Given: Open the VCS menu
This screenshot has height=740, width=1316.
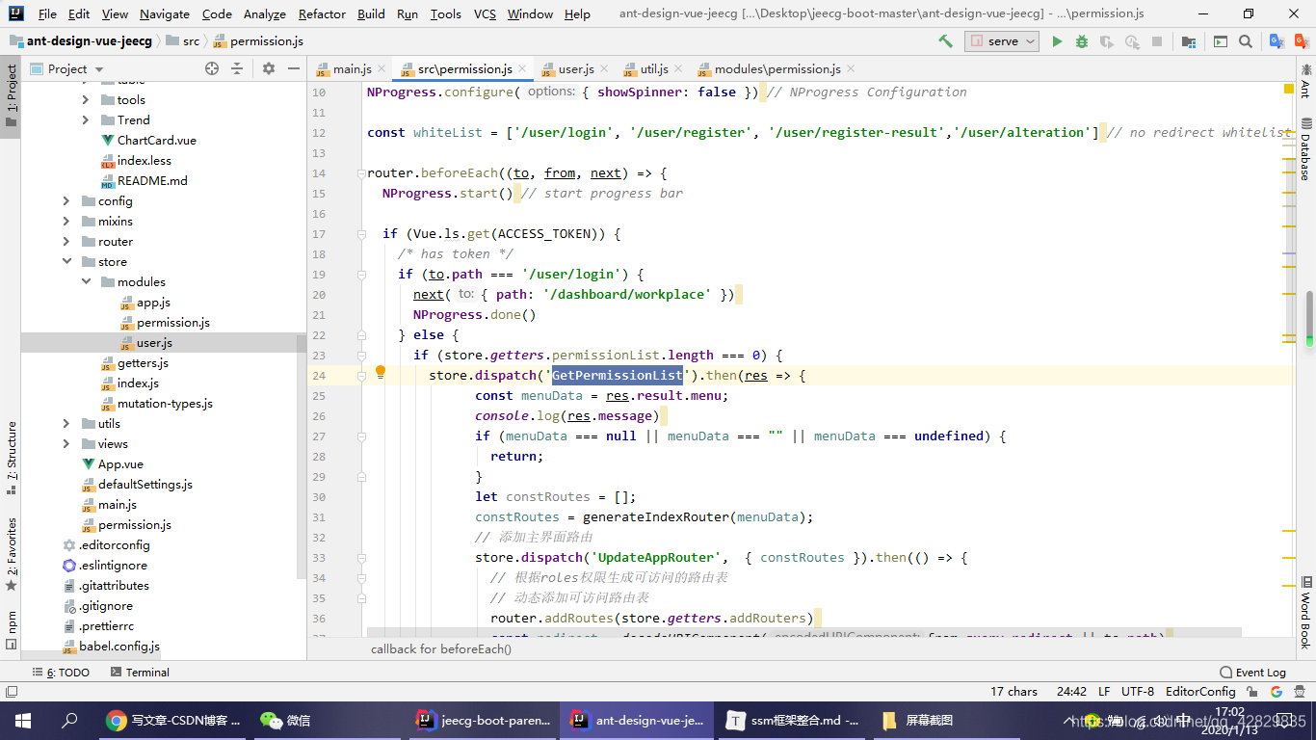Looking at the screenshot, I should pyautogui.click(x=485, y=13).
